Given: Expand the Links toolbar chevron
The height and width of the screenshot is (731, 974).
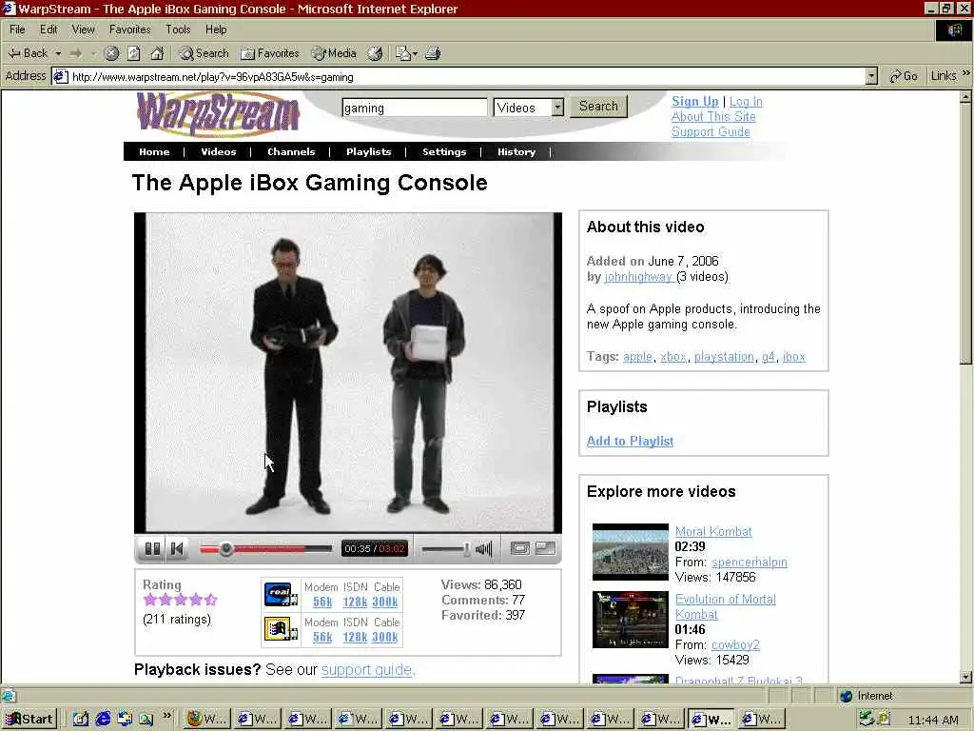Looking at the screenshot, I should pyautogui.click(x=965, y=73).
